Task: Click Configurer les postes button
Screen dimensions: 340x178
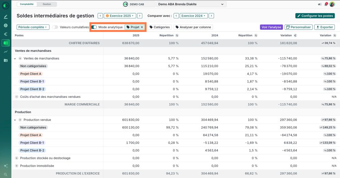Action: pyautogui.click(x=315, y=16)
